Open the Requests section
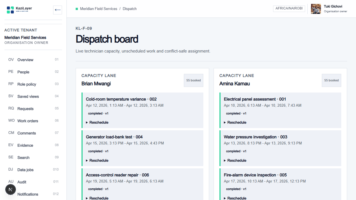 coord(33,109)
